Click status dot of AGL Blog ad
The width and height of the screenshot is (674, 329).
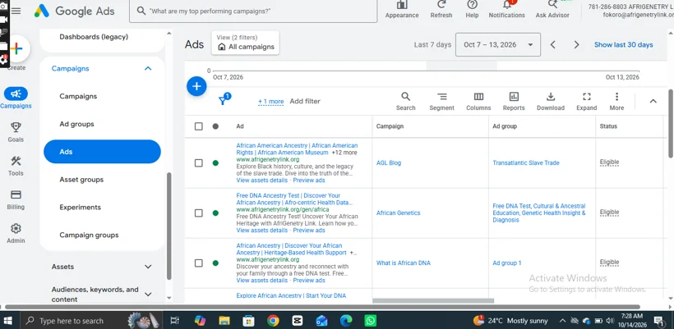(215, 163)
